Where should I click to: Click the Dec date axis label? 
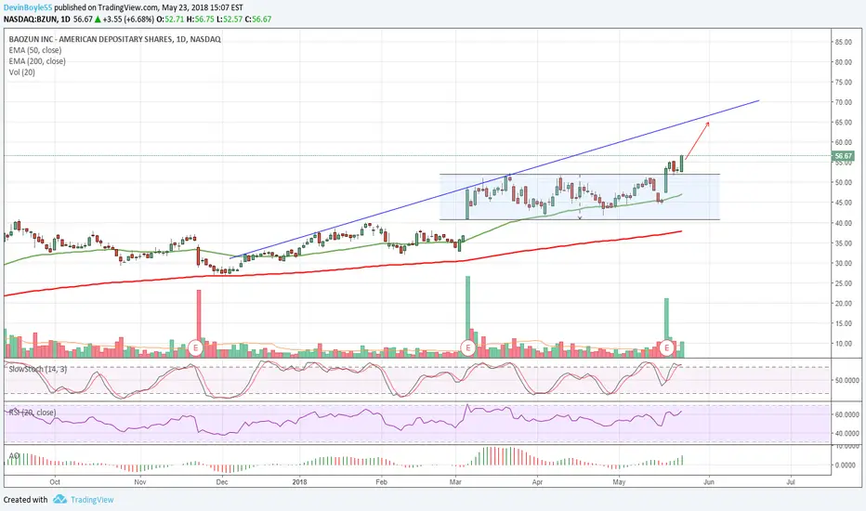pyautogui.click(x=221, y=481)
